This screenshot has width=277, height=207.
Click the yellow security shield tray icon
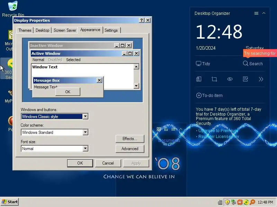tap(227, 202)
